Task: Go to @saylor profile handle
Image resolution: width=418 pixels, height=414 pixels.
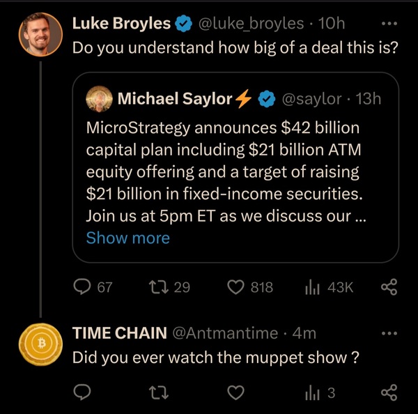Action: click(x=311, y=99)
